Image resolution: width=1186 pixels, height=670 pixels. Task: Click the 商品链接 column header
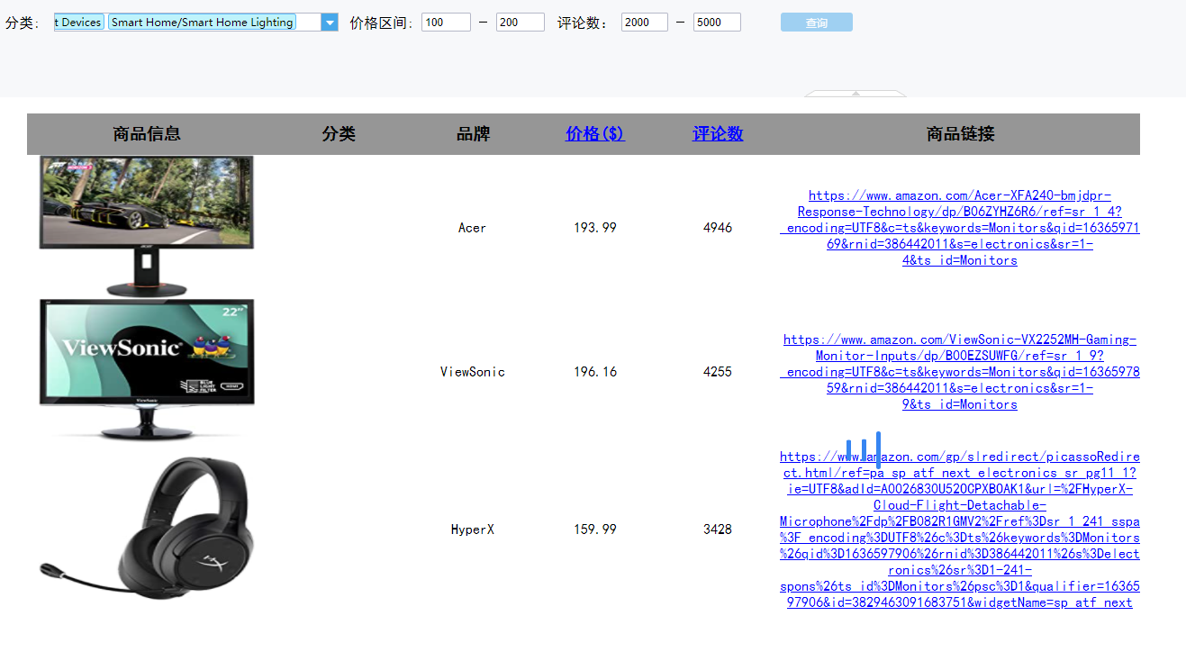pyautogui.click(x=960, y=134)
